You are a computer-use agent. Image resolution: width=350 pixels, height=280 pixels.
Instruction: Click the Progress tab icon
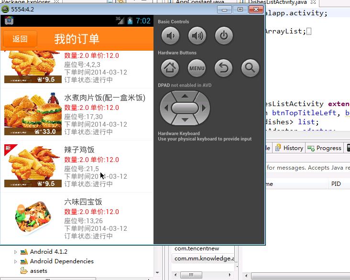(x=311, y=148)
